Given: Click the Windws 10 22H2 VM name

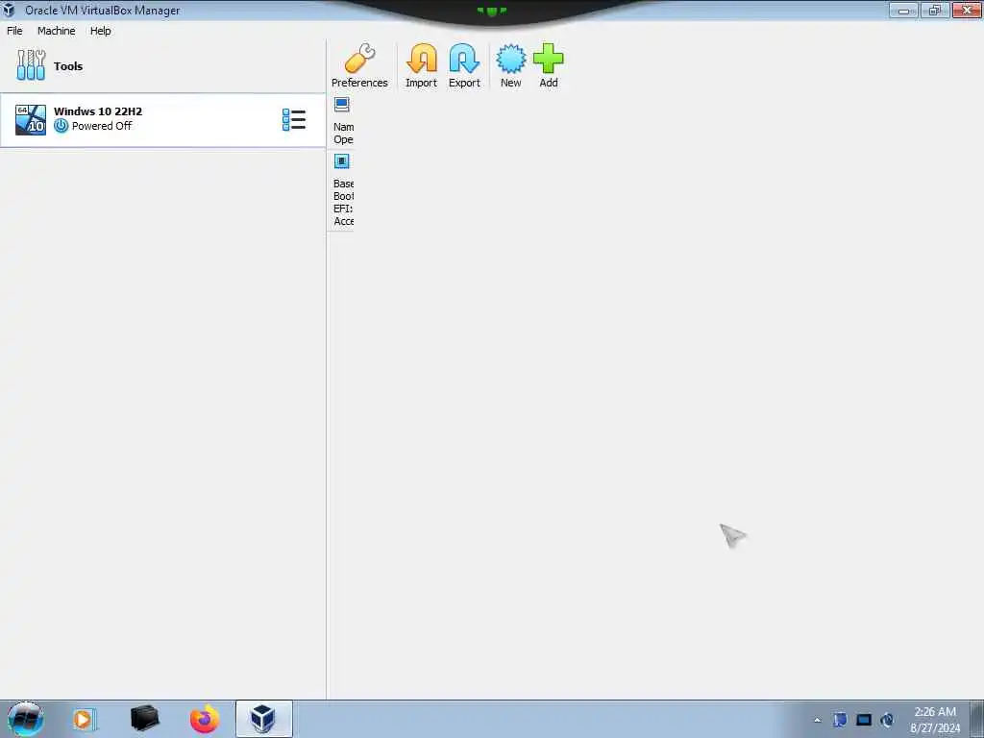Looking at the screenshot, I should (98, 111).
